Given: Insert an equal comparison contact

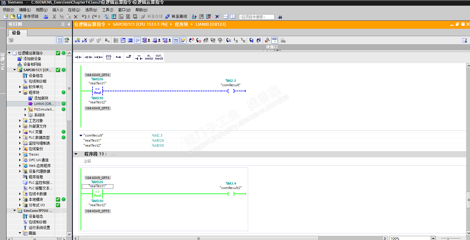Looking at the screenshot, I should pyautogui.click(x=139, y=57).
